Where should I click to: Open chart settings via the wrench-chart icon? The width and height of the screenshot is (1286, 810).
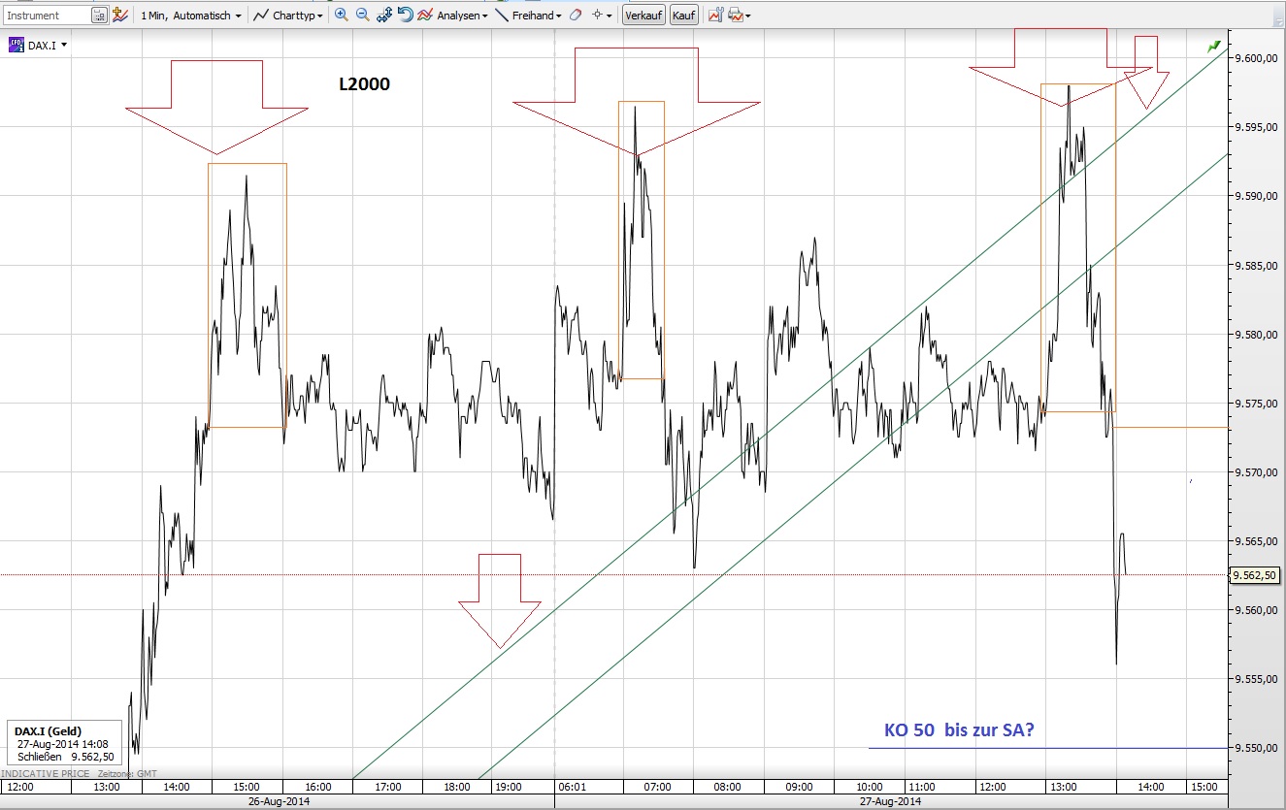(x=715, y=15)
